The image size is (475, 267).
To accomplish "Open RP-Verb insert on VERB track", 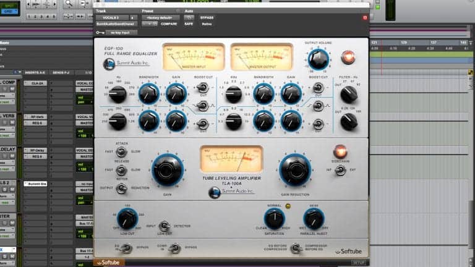I will [x=35, y=117].
